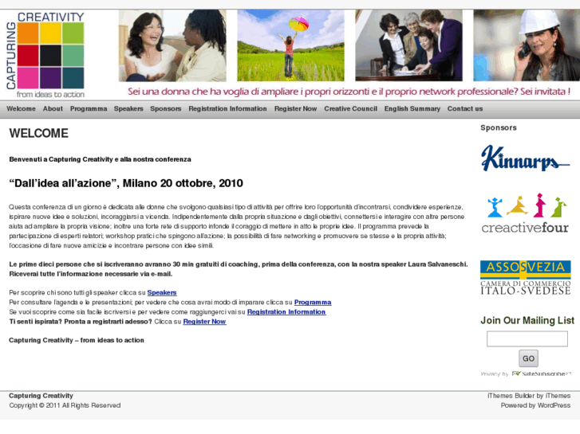580x434 pixels.
Task: Click the umbrella field banner photo
Action: pyautogui.click(x=290, y=45)
